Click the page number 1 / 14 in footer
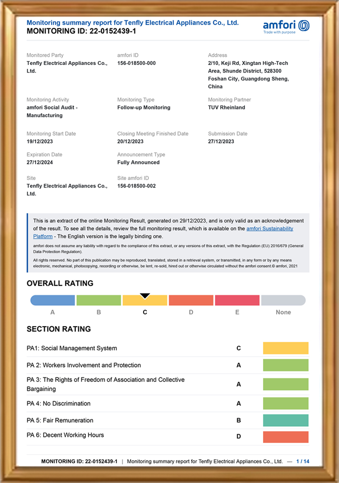339x483 pixels. click(303, 461)
